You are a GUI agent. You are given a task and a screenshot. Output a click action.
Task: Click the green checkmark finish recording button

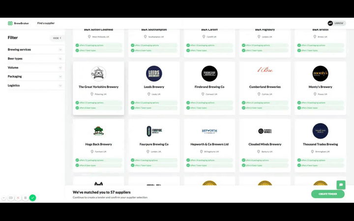[32, 198]
